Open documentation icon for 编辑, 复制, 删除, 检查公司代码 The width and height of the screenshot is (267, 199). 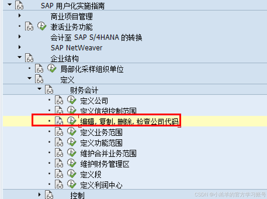(59, 121)
